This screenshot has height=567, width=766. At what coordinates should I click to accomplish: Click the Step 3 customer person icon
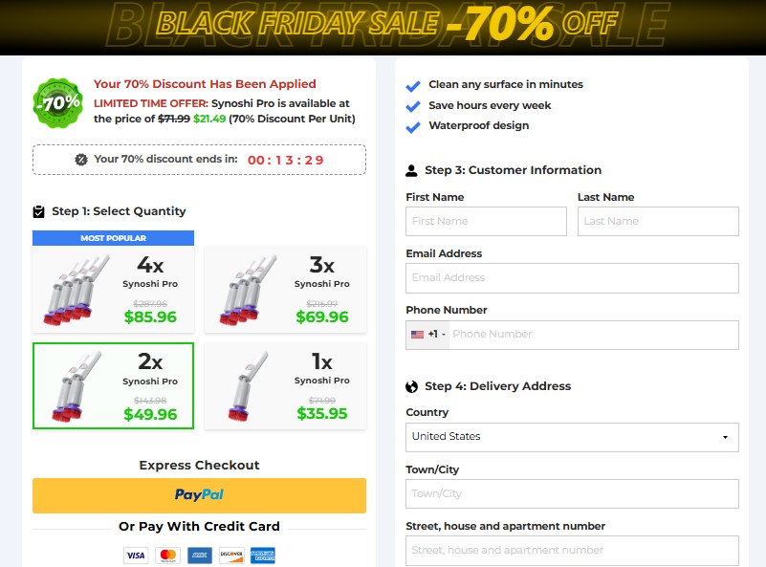tap(412, 171)
